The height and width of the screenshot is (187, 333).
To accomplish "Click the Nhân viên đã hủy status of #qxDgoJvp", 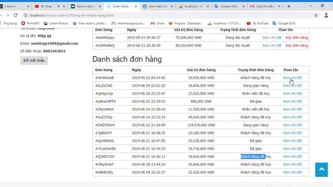I will [x=255, y=94].
